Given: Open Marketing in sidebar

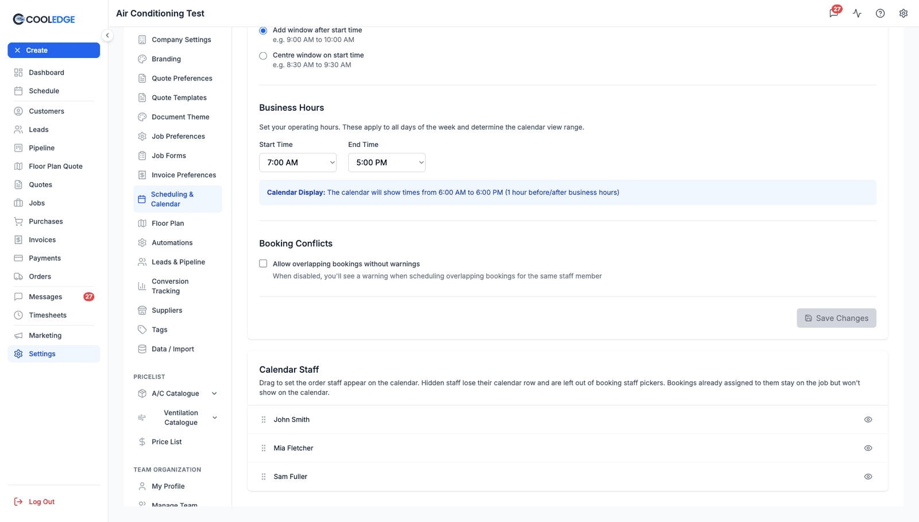Looking at the screenshot, I should 54,335.
